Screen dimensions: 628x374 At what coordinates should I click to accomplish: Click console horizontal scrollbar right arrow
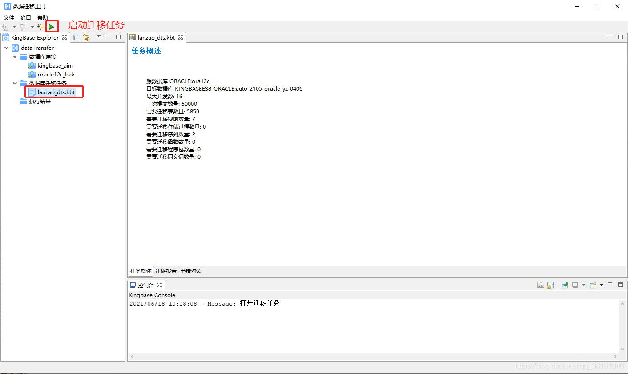click(x=615, y=356)
